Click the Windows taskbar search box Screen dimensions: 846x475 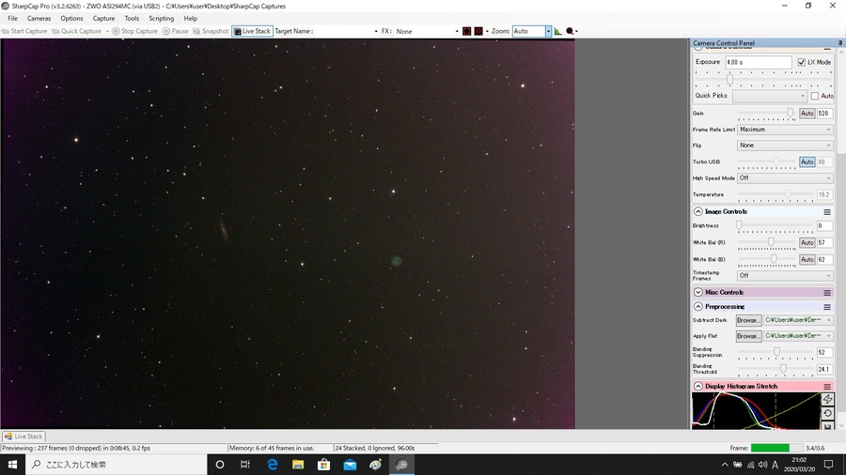(116, 465)
